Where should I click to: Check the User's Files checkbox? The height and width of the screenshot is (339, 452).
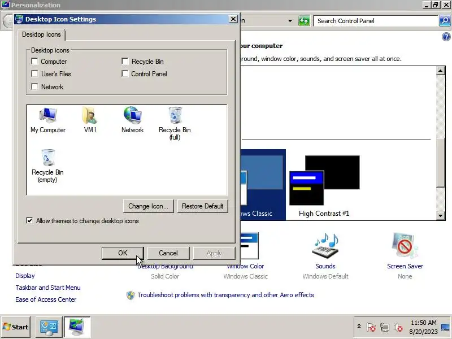tap(34, 74)
